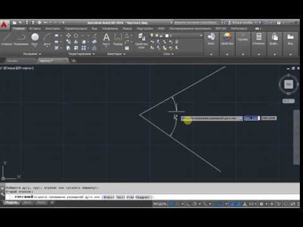Select the Текст (Text) tool
Viewport: 303px width, 227px height.
point(106,40)
